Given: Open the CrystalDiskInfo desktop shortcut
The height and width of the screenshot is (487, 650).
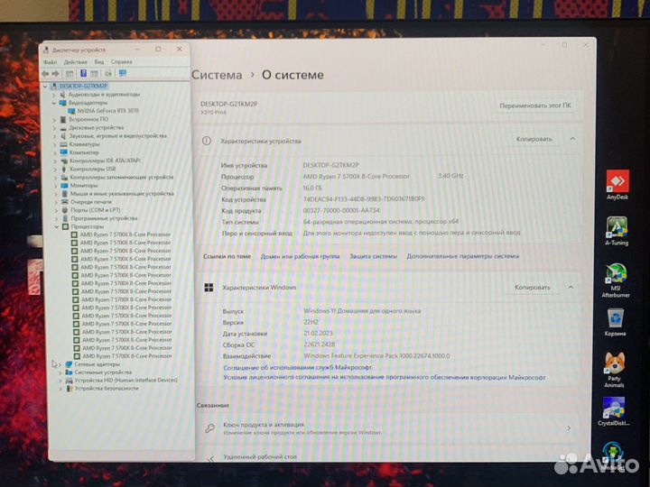Looking at the screenshot, I should (614, 411).
